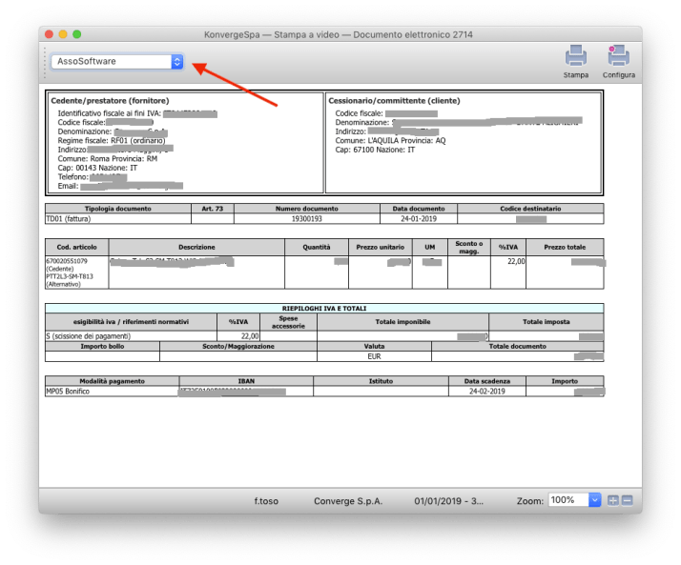
Task: Zoom in with the plus button
Action: tap(613, 500)
